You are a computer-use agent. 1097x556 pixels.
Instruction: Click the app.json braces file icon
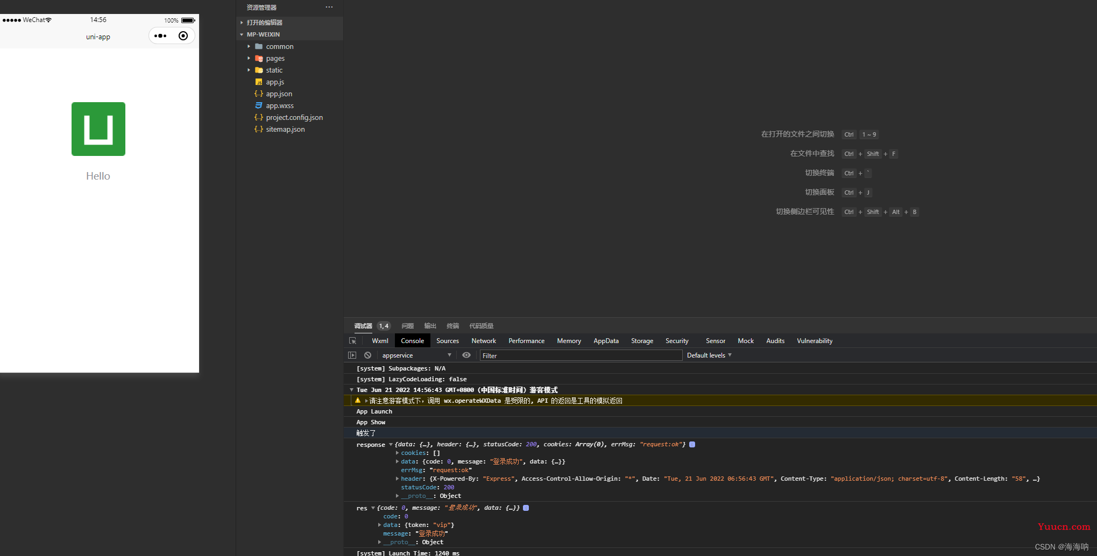(259, 94)
